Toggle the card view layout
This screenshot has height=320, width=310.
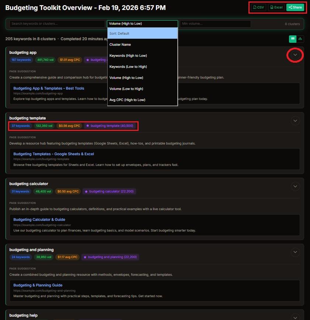[x=293, y=39]
